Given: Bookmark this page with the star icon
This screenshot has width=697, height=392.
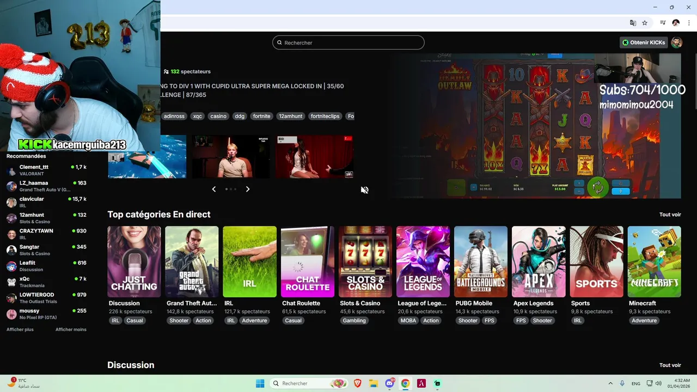Looking at the screenshot, I should click(x=645, y=23).
